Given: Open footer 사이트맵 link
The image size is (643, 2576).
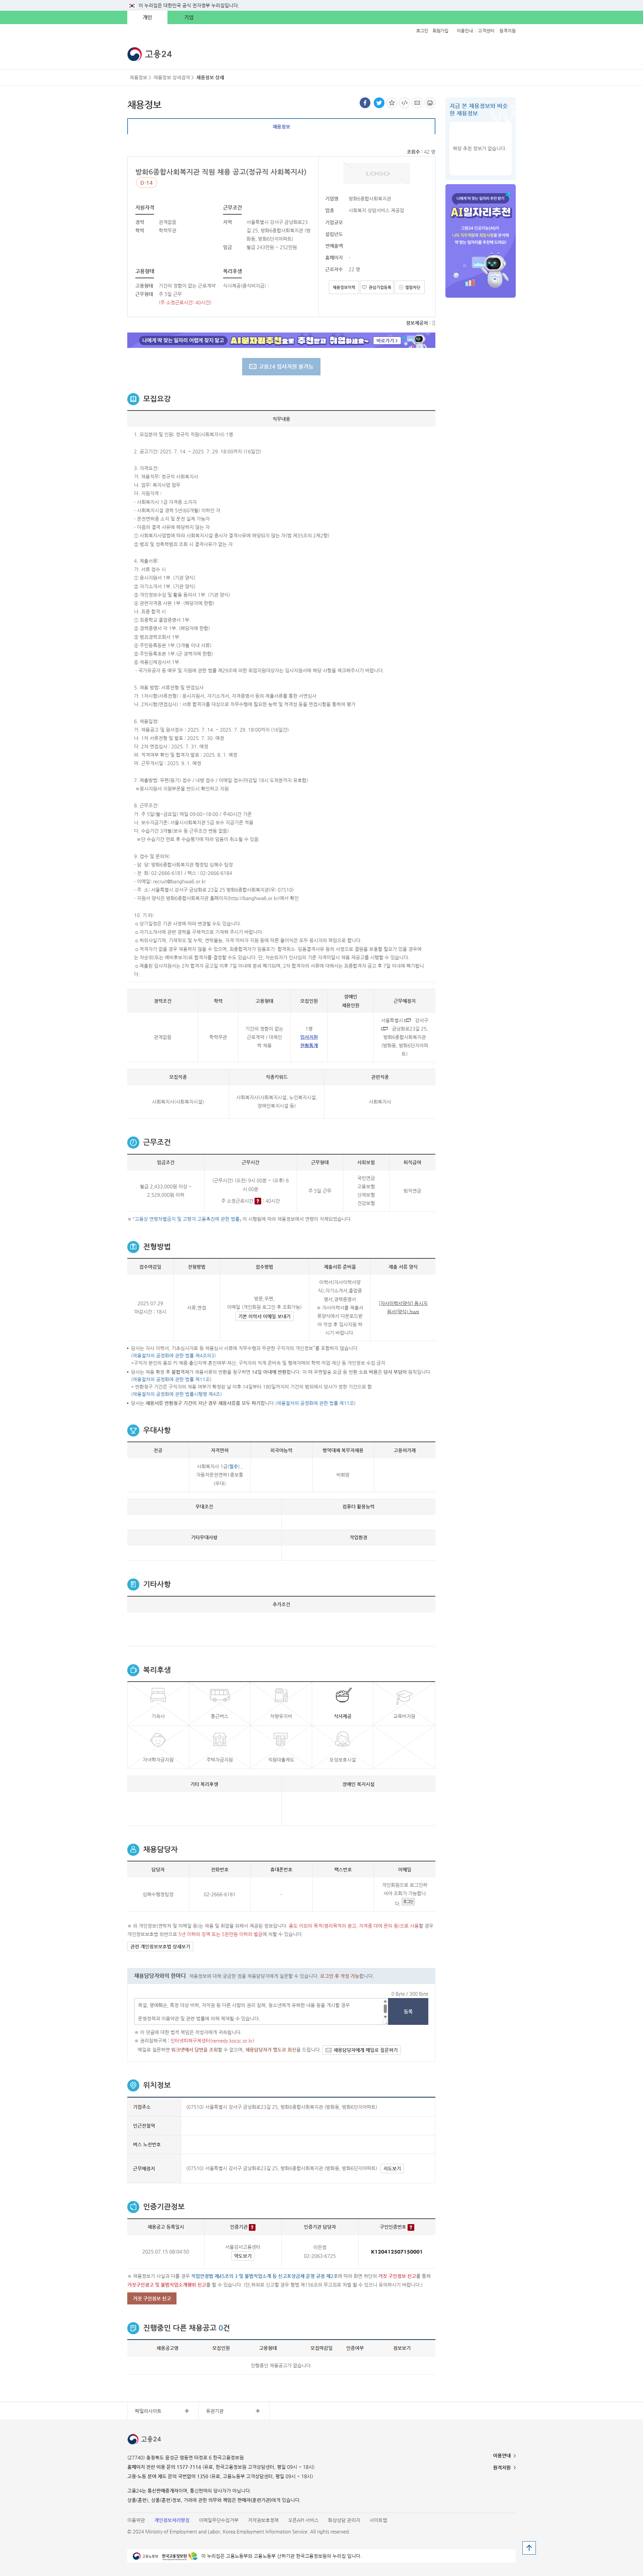Looking at the screenshot, I should (378, 2520).
